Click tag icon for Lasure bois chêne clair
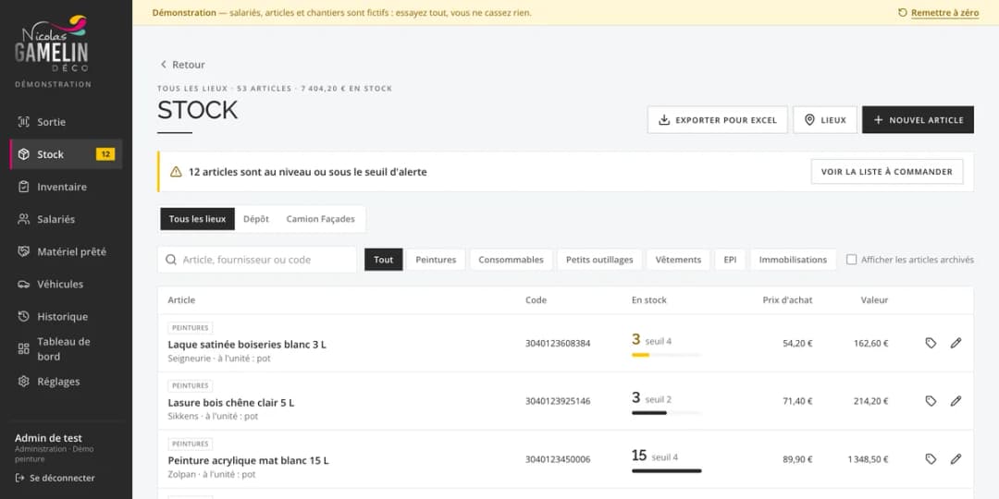This screenshot has width=999, height=499. (931, 401)
